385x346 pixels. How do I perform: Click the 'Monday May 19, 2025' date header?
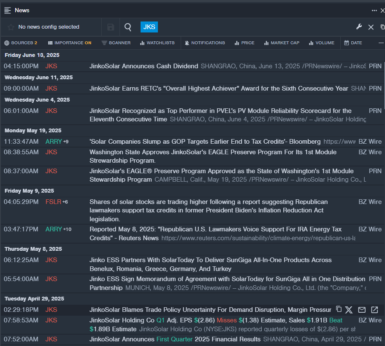tap(33, 131)
